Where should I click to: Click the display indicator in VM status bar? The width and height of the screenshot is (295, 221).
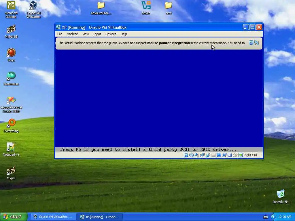coord(219,155)
